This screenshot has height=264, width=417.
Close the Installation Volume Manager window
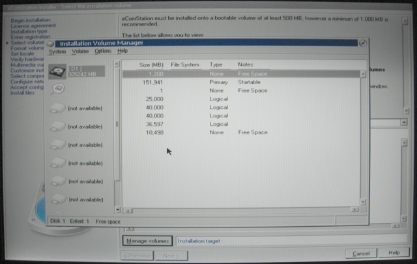(363, 43)
